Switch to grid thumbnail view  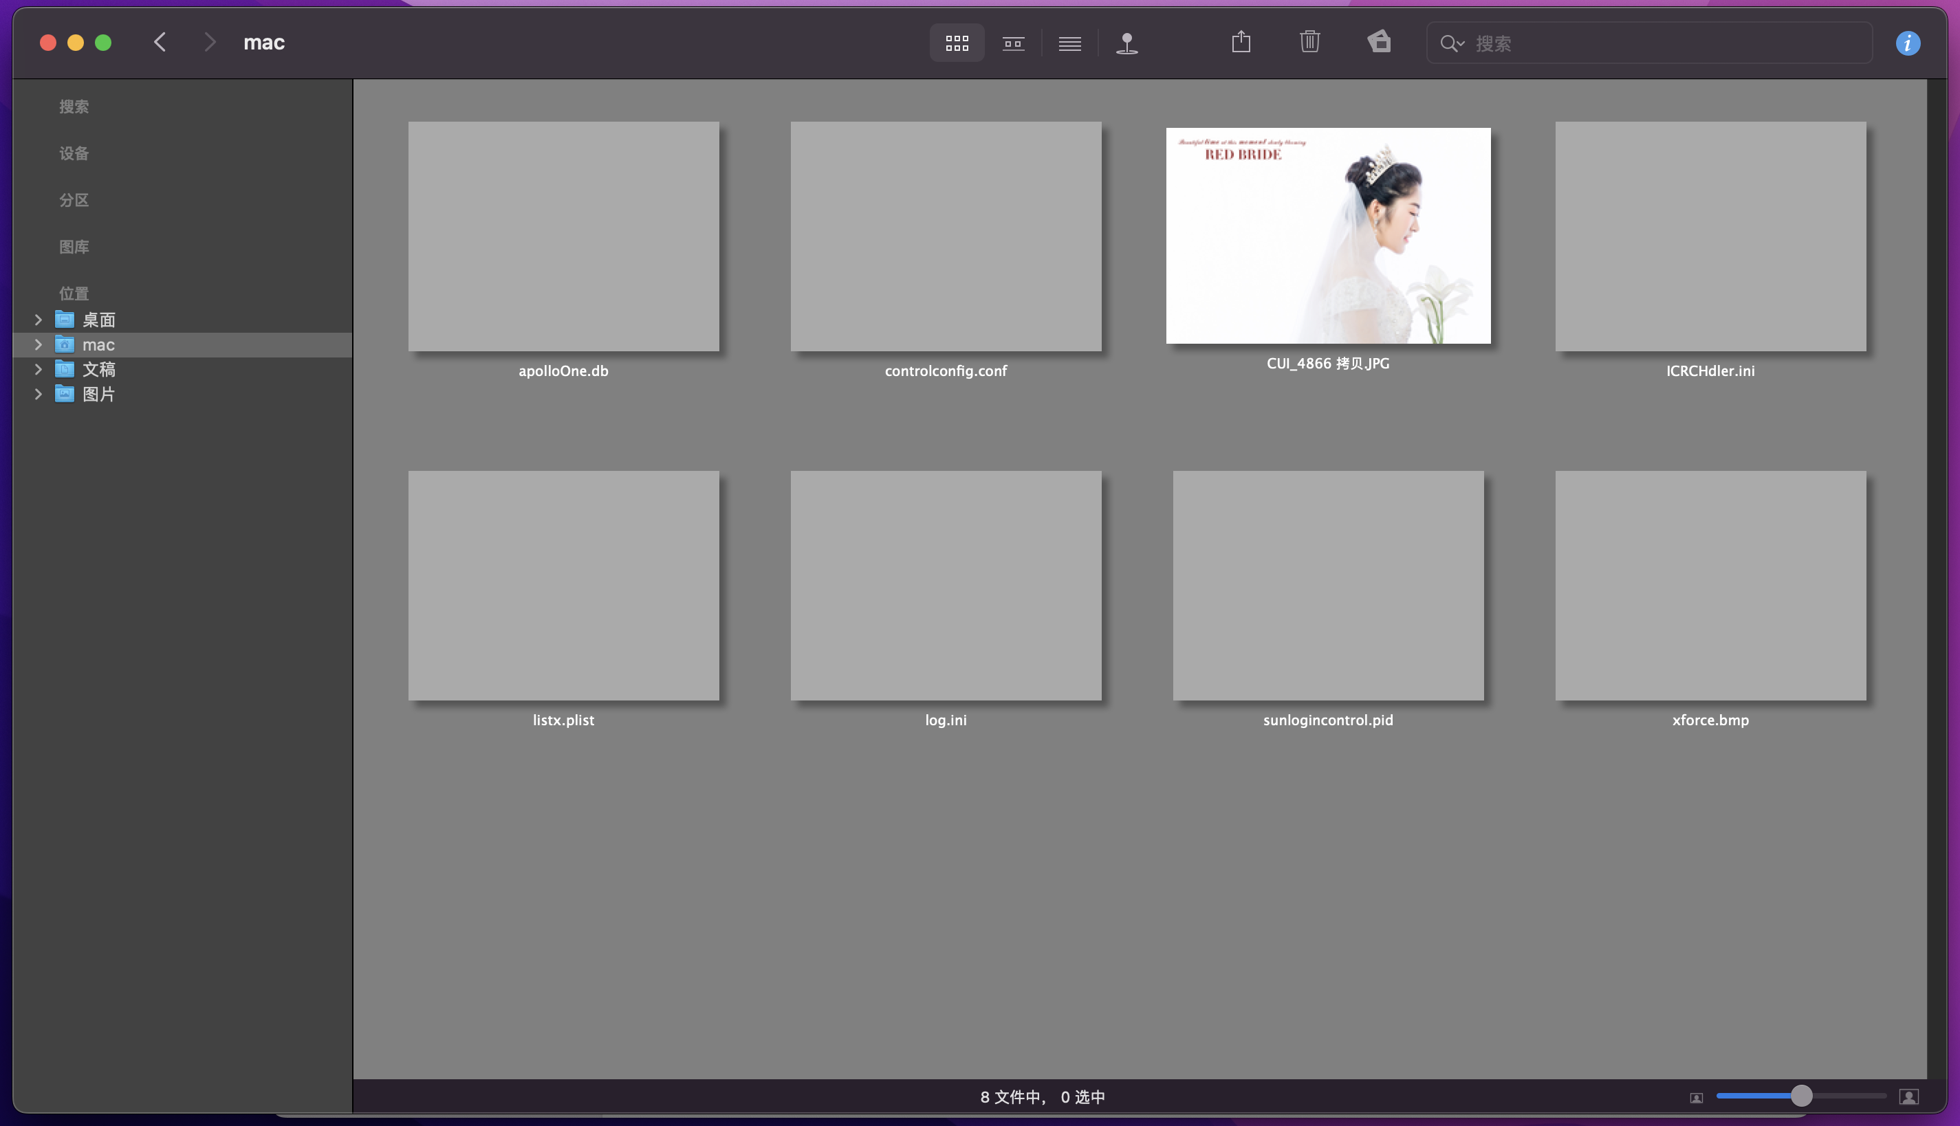pos(957,43)
